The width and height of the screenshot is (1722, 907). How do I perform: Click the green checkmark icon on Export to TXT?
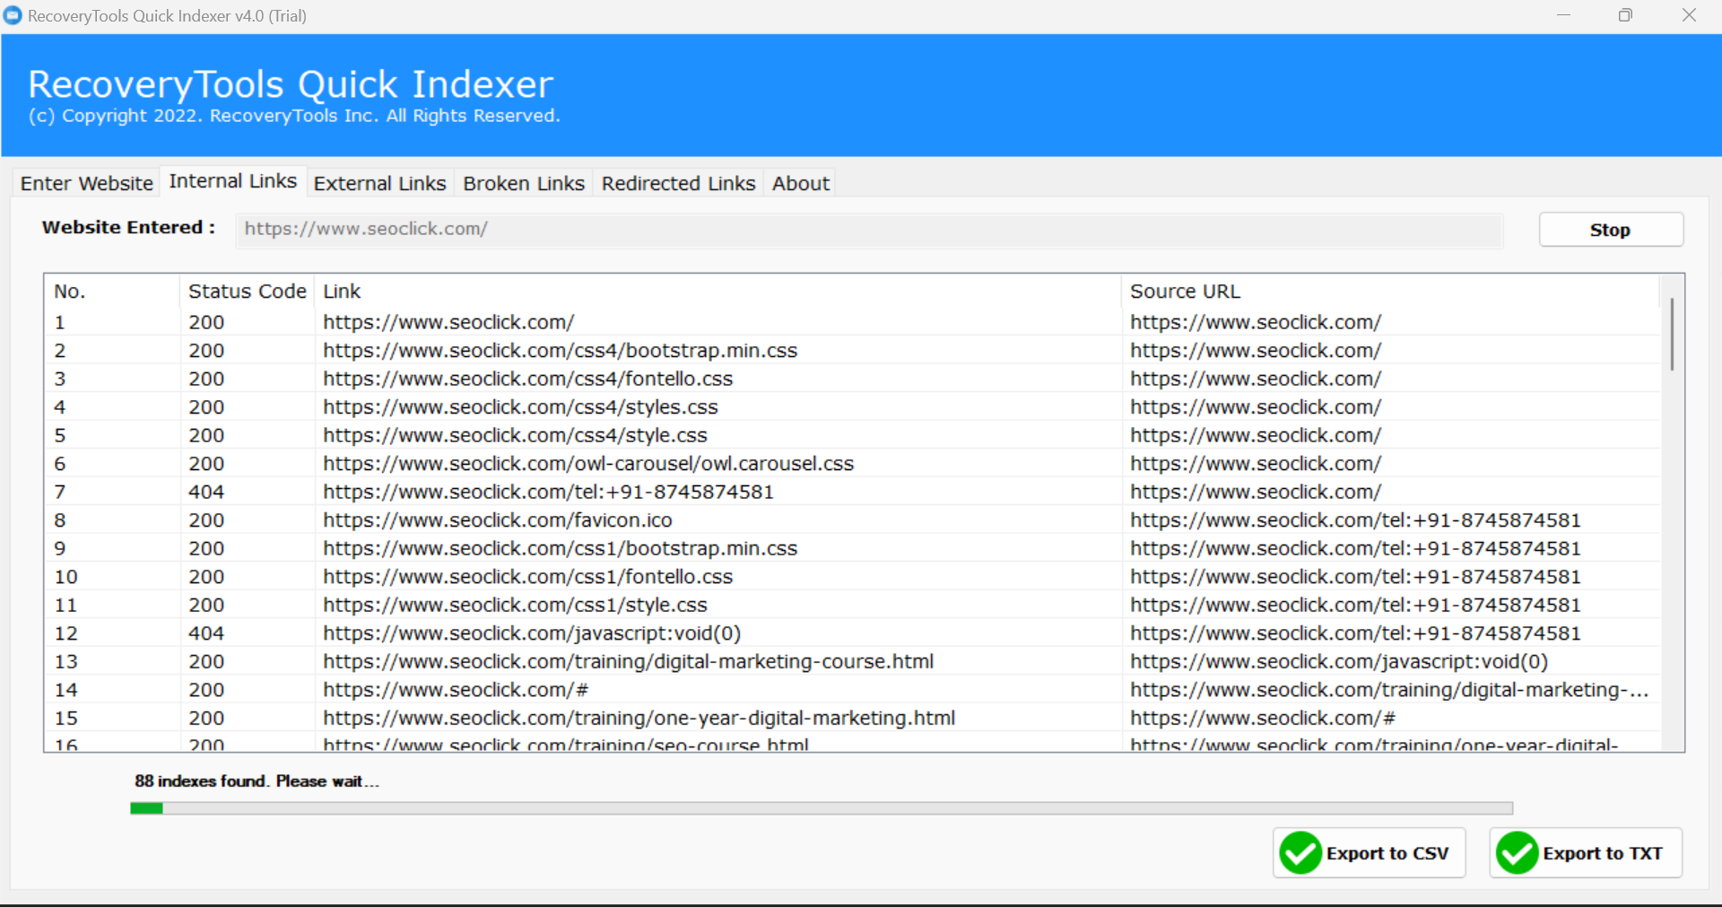(1518, 852)
